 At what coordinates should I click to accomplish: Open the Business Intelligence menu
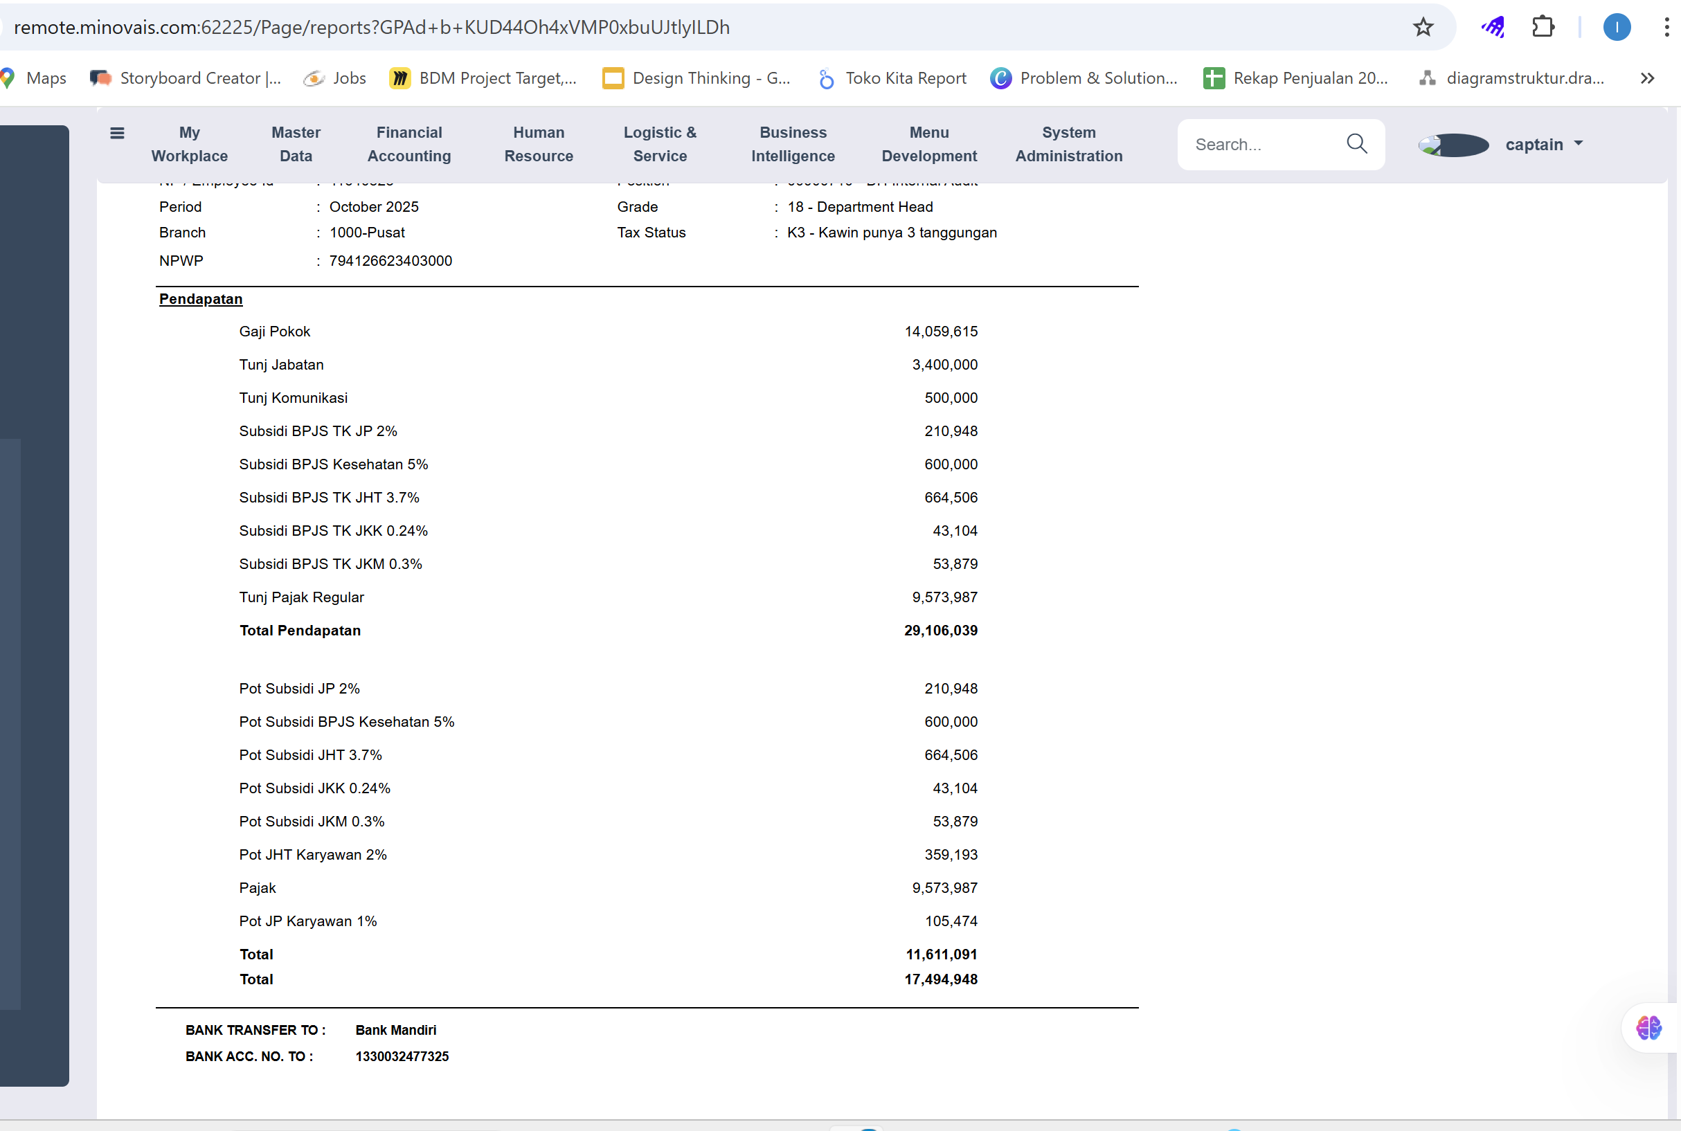tap(792, 144)
